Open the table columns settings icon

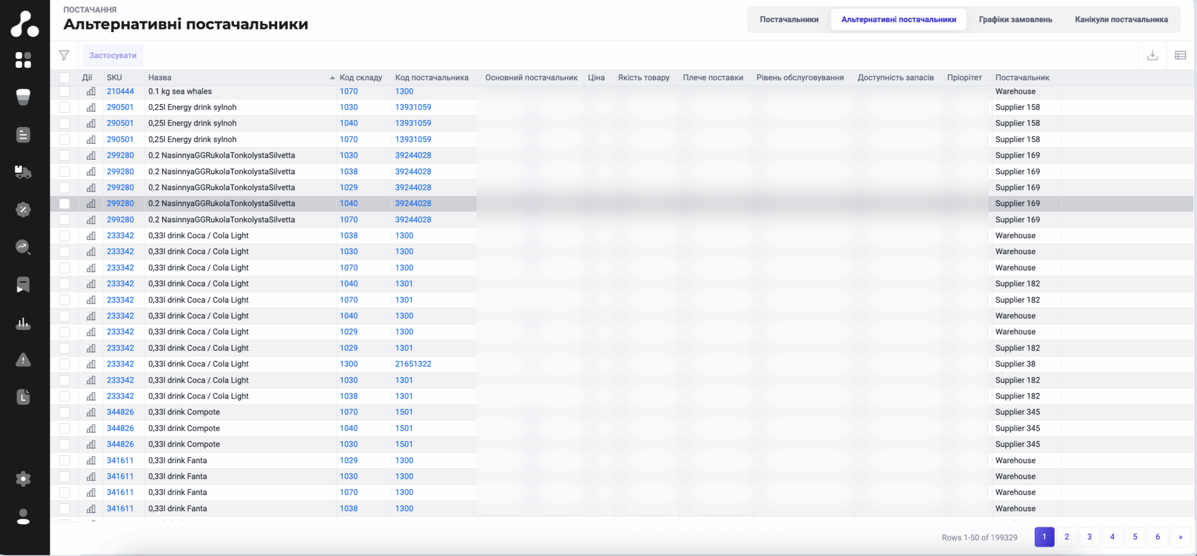[1180, 55]
